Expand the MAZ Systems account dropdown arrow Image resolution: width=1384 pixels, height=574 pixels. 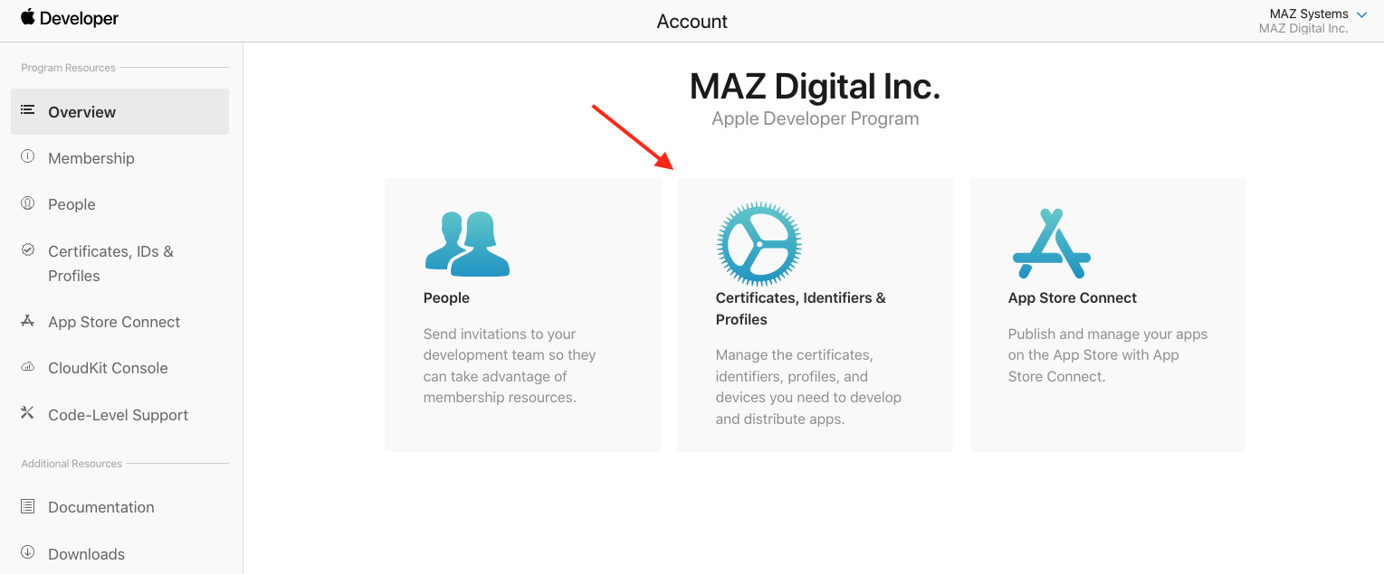[1362, 14]
